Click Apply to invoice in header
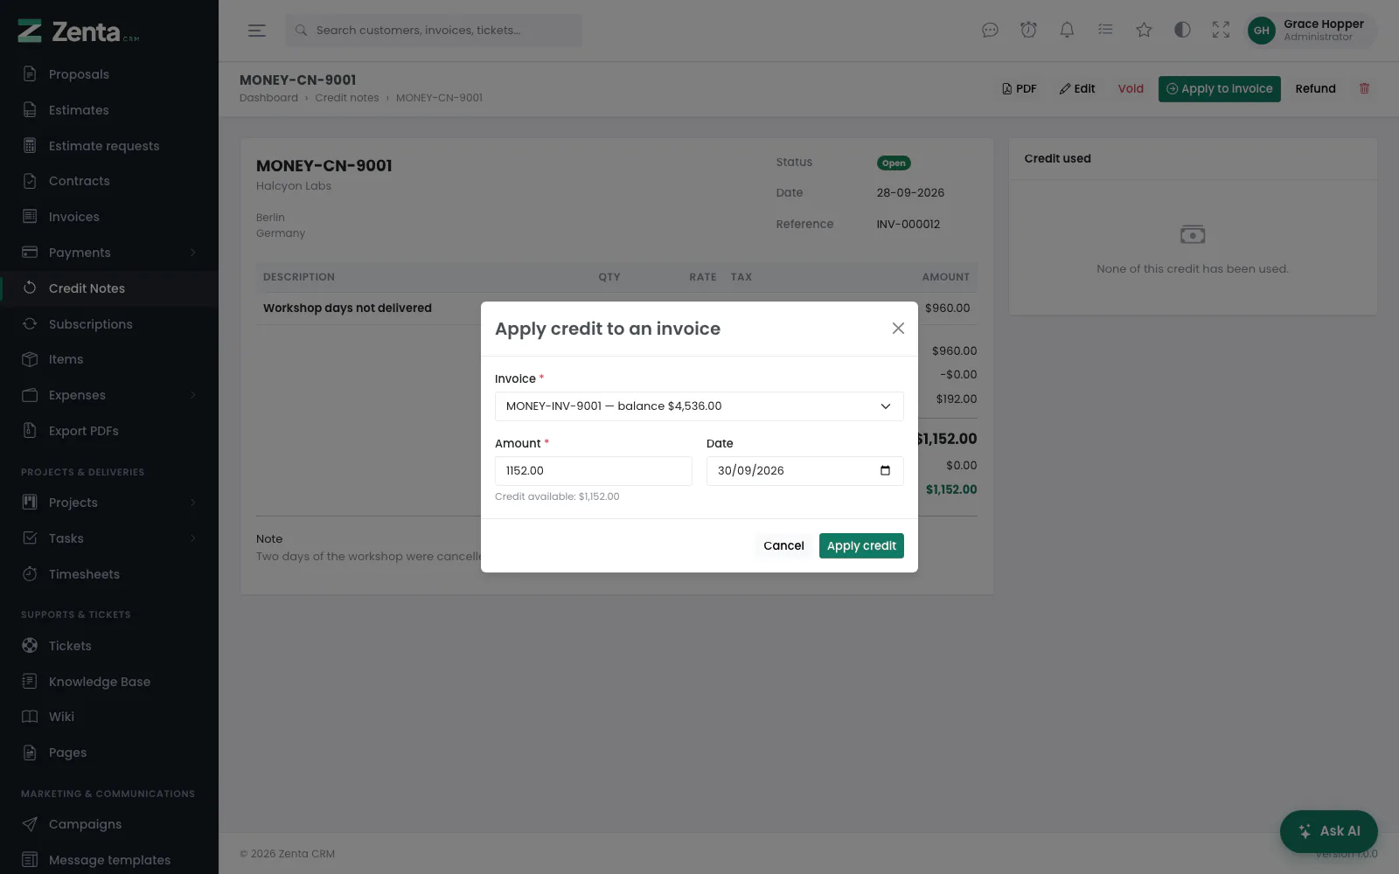The height and width of the screenshot is (874, 1399). click(x=1220, y=89)
